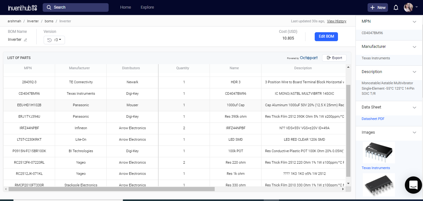The width and height of the screenshot is (423, 201).
Task: Open the chat support bubble
Action: coord(413,185)
